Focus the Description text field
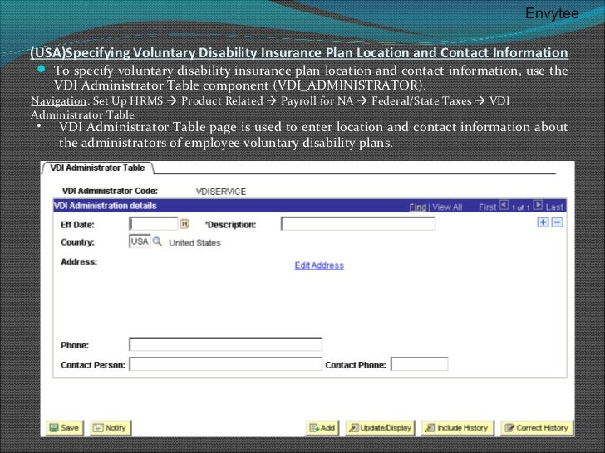 pos(358,224)
